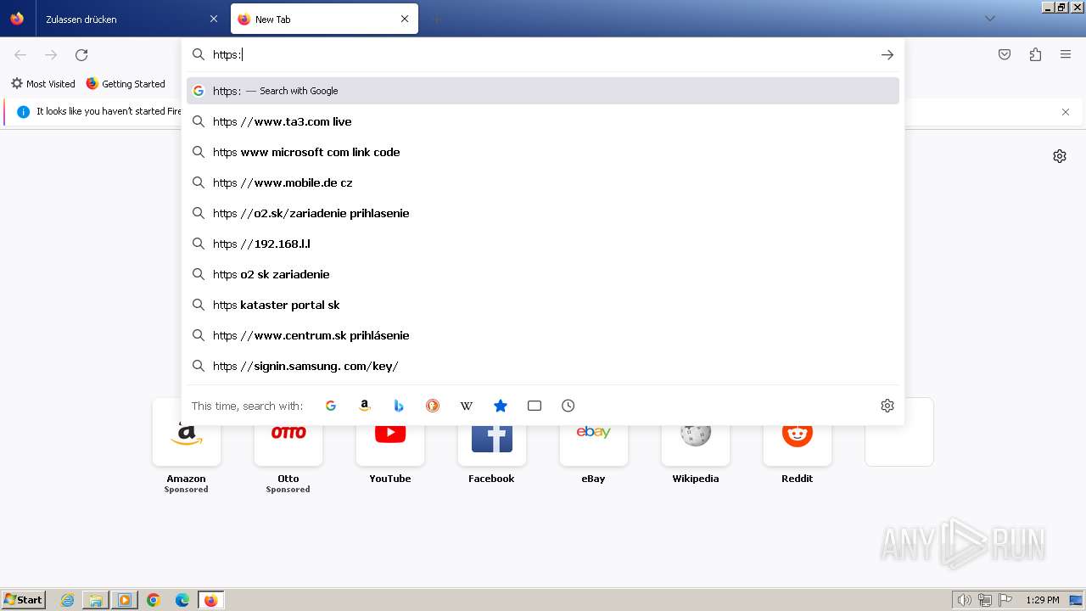Click Firefox taskbar button
This screenshot has width=1086, height=611.
point(211,600)
